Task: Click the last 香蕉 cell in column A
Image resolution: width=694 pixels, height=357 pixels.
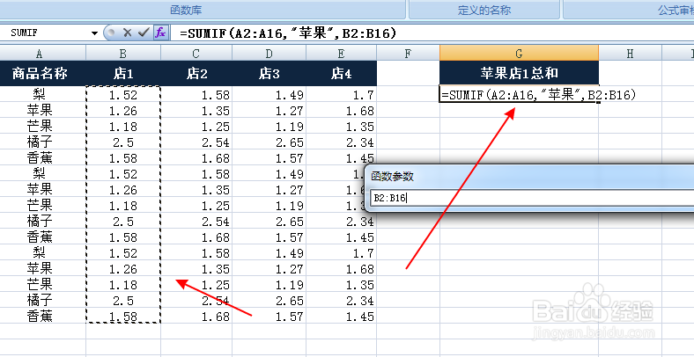Action: [x=40, y=317]
